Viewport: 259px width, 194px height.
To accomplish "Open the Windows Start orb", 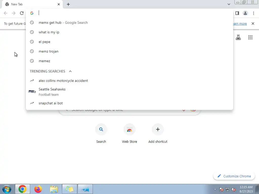I will coord(7,189).
